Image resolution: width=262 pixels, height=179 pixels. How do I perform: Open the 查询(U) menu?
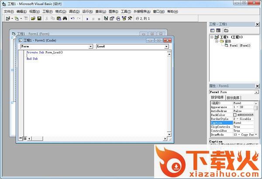point(101,11)
